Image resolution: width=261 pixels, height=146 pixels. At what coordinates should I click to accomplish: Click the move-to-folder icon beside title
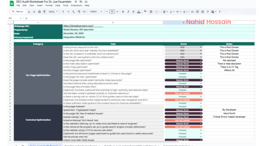tap(81, 2)
